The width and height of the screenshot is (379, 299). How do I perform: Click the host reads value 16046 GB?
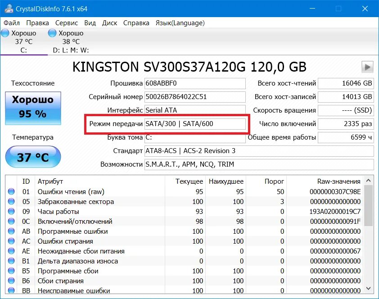[346, 83]
